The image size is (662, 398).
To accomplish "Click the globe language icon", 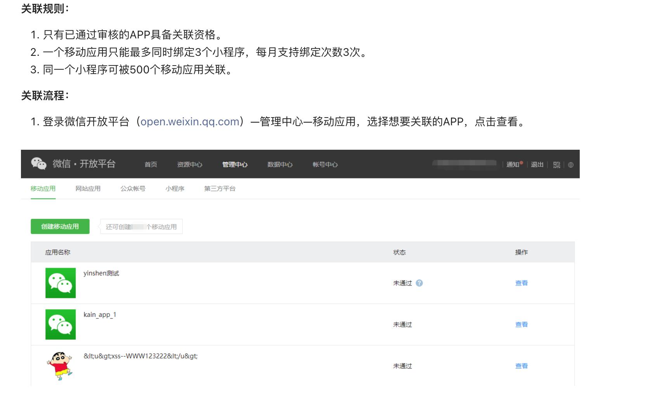I will click(570, 164).
